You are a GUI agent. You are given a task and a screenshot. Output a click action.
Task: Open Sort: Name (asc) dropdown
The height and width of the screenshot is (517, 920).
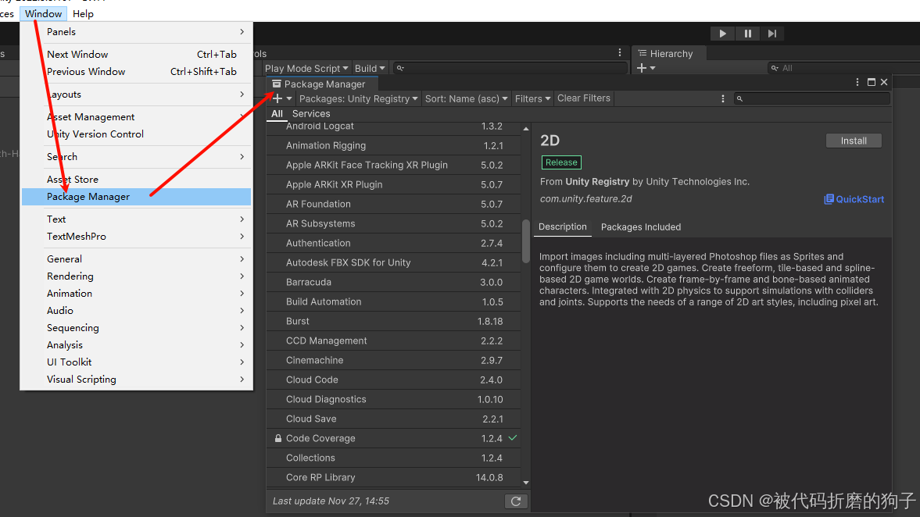(x=466, y=98)
